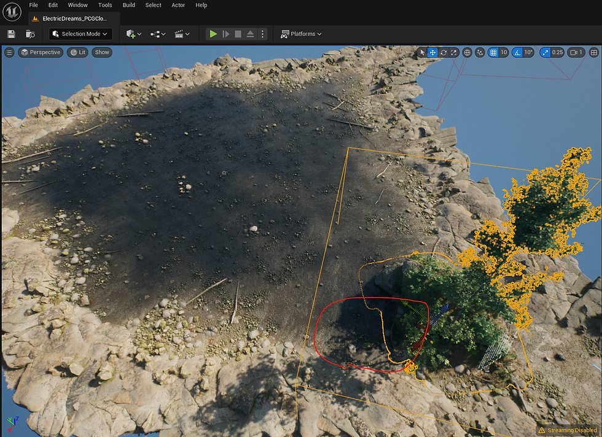Screen dimensions: 602x437
Task: Open the grid snap size 10 dropdown
Action: coord(504,53)
